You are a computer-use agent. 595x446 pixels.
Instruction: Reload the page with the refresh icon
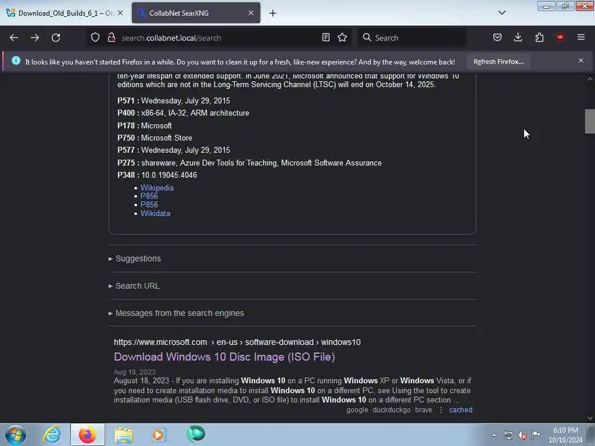coord(56,38)
